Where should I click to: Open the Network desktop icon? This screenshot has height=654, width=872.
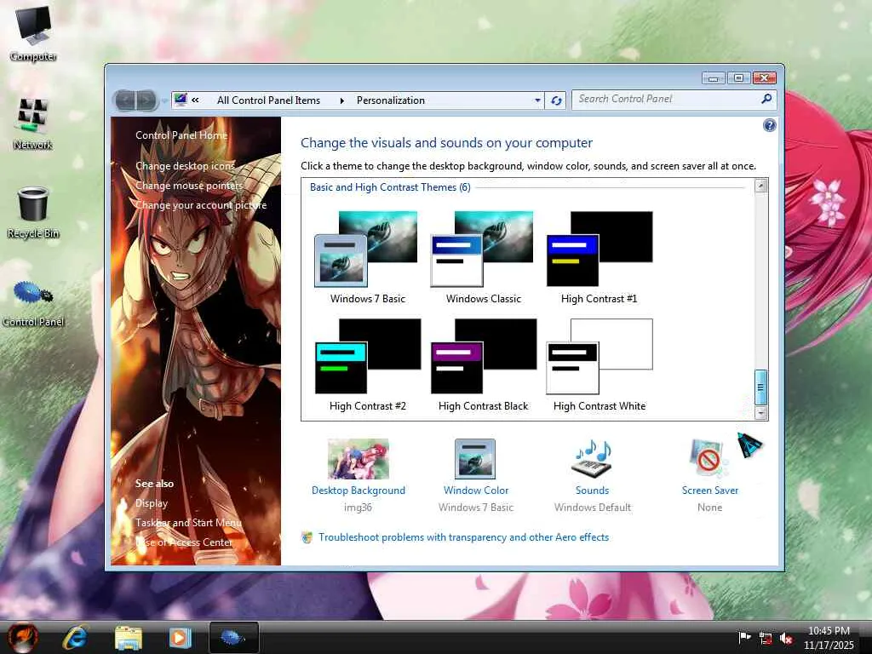33,123
